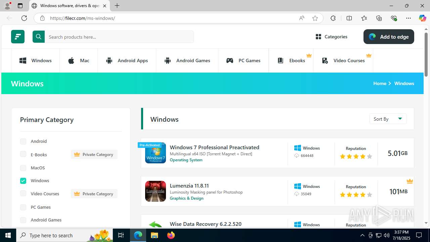Click the FileCR logo icon

(x=18, y=37)
